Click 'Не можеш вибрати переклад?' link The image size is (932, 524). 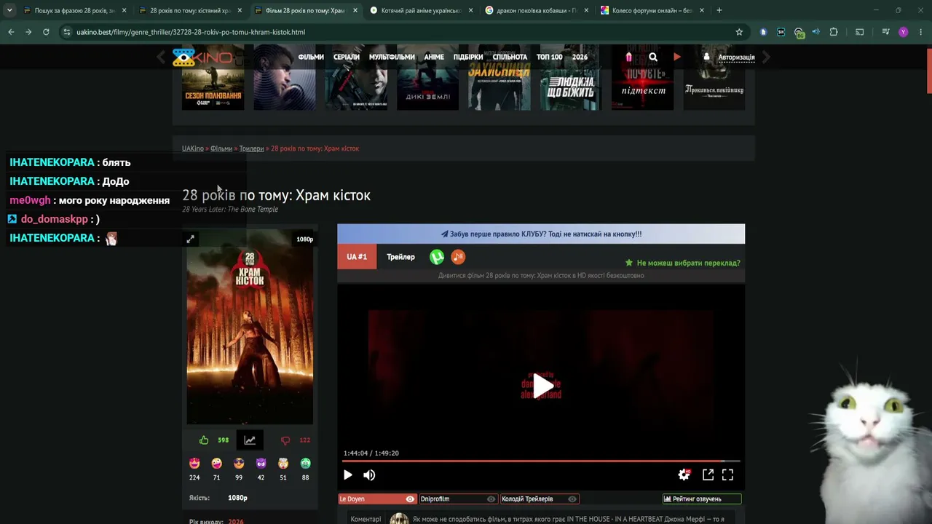683,263
